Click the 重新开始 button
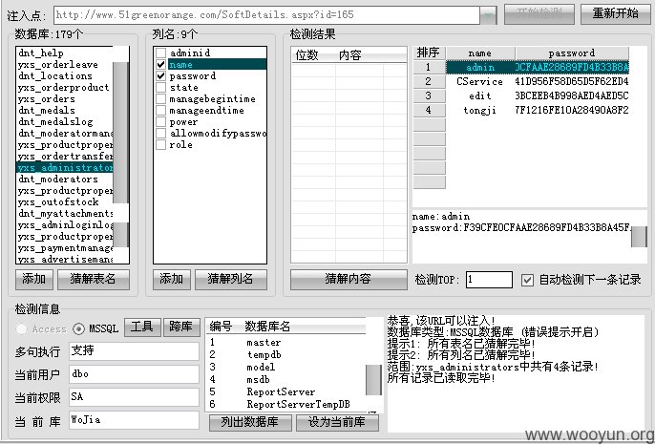The height and width of the screenshot is (444, 655). point(615,13)
